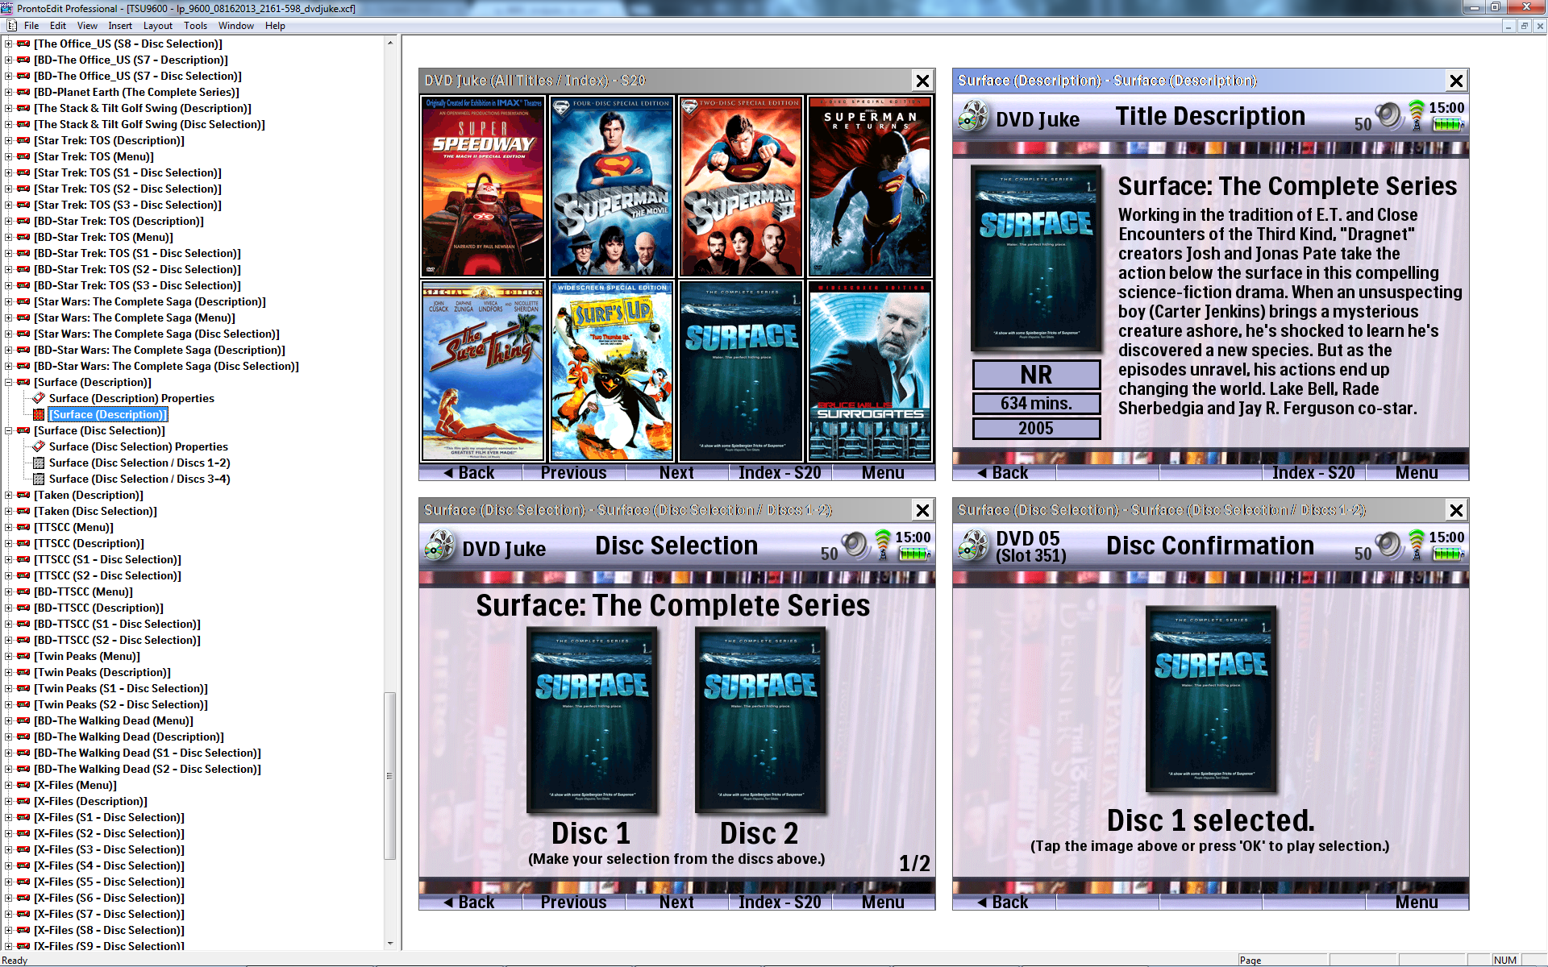
Task: Click the speaker icon in Disc Selection panel
Action: point(856,546)
